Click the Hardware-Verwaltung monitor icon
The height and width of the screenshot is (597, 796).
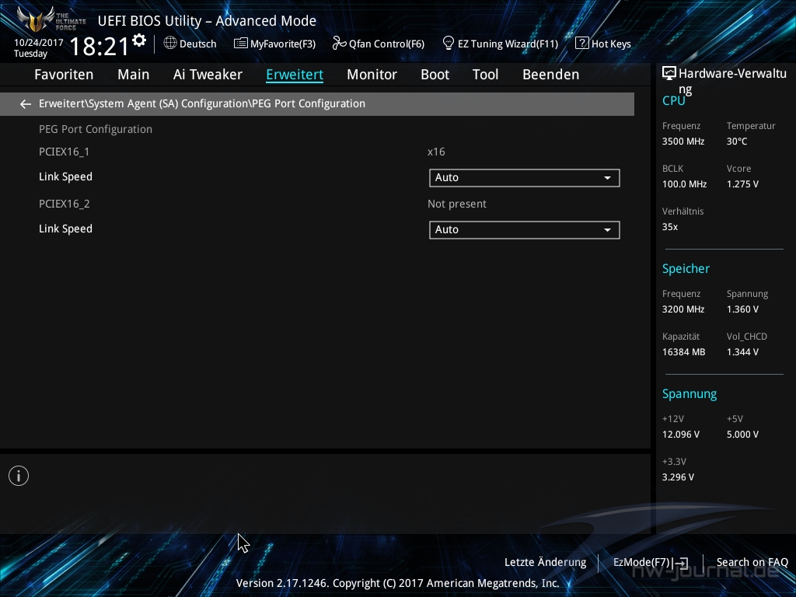point(669,74)
